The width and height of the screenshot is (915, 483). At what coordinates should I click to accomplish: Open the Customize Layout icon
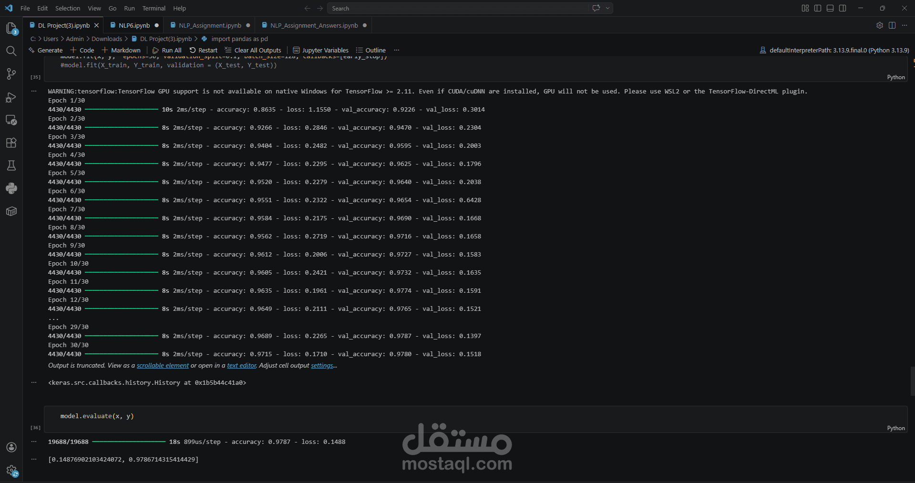(805, 8)
